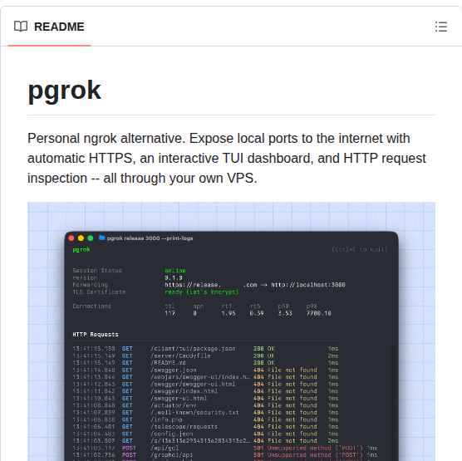Click the /swagger/index.html request path
Screen dimensions: 462x461
coord(184,391)
